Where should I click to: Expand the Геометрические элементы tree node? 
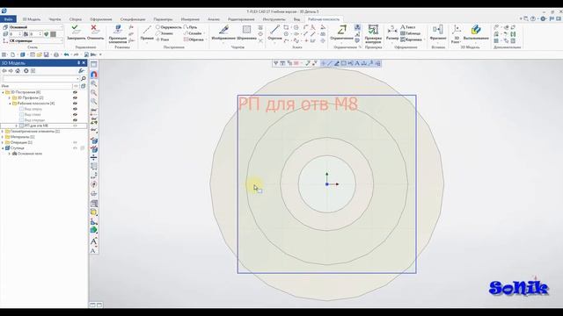(x=3, y=132)
